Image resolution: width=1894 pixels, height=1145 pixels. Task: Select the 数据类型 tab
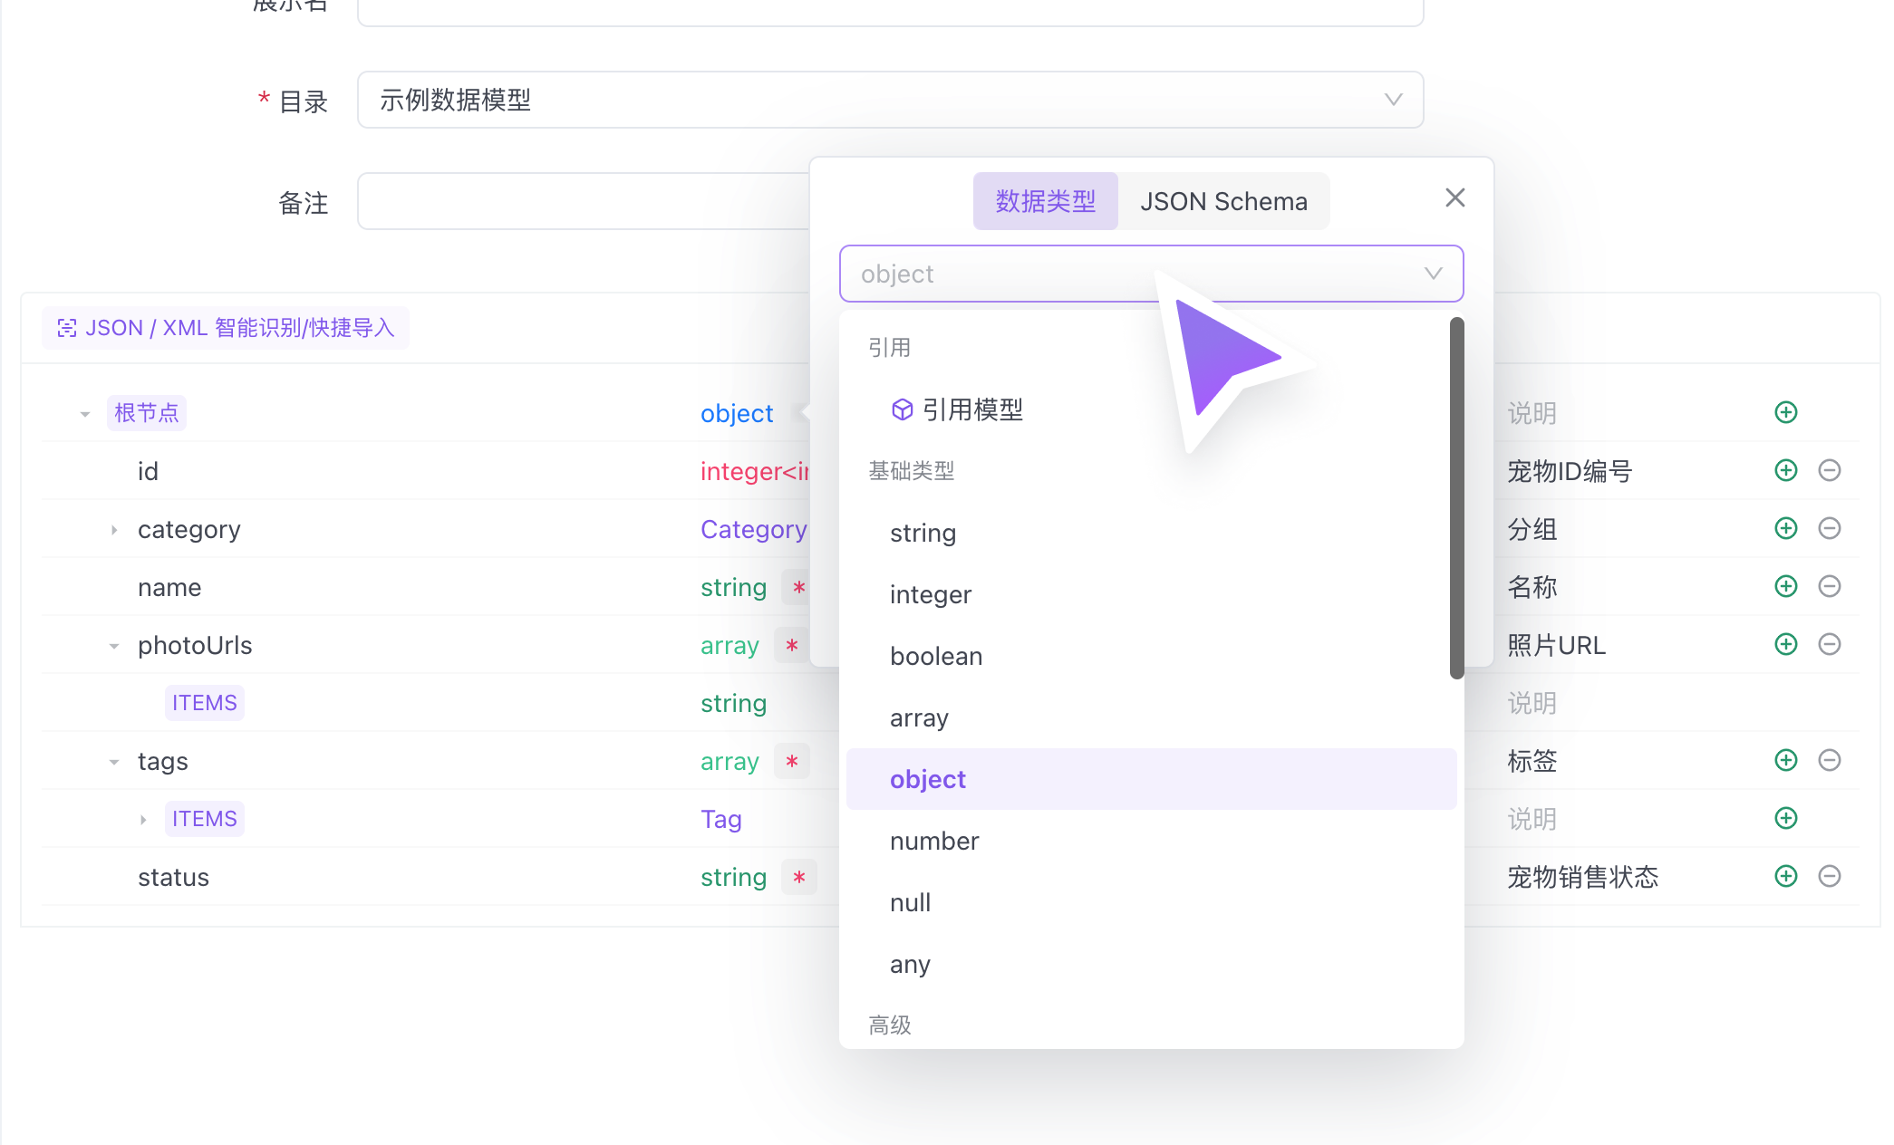(1045, 201)
